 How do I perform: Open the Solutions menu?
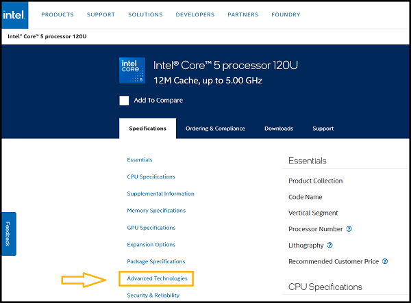tap(145, 14)
